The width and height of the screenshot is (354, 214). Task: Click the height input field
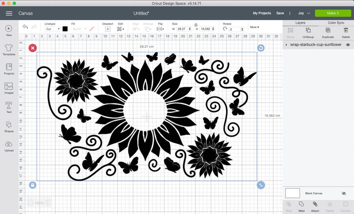(x=206, y=29)
